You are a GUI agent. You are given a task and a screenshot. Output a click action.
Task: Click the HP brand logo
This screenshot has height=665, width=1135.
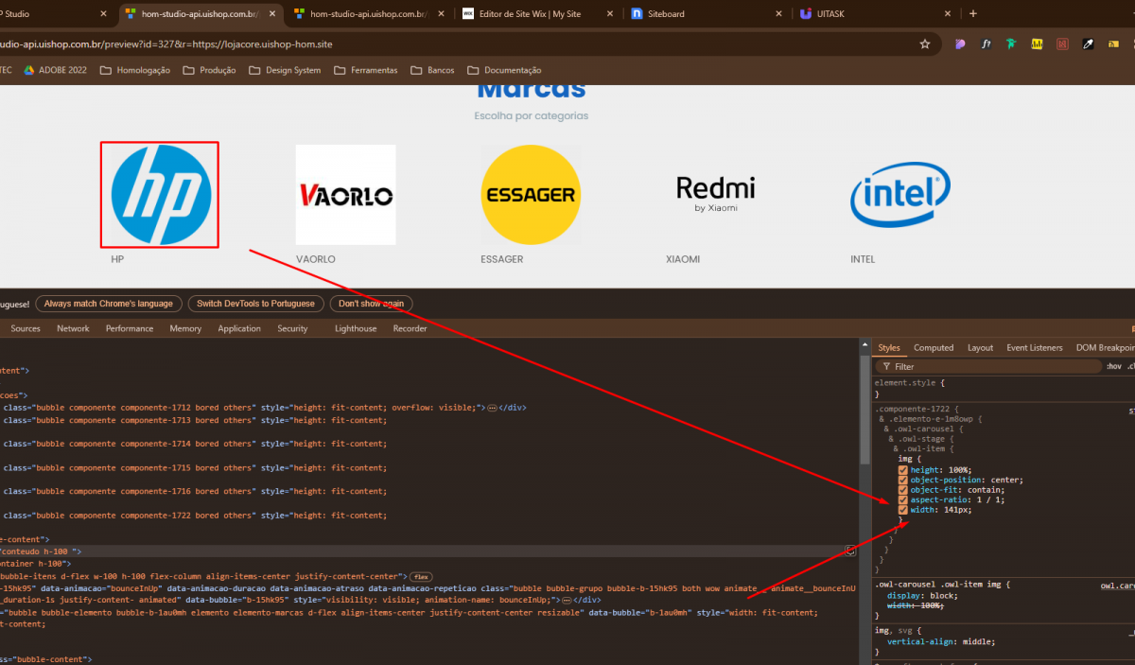161,195
